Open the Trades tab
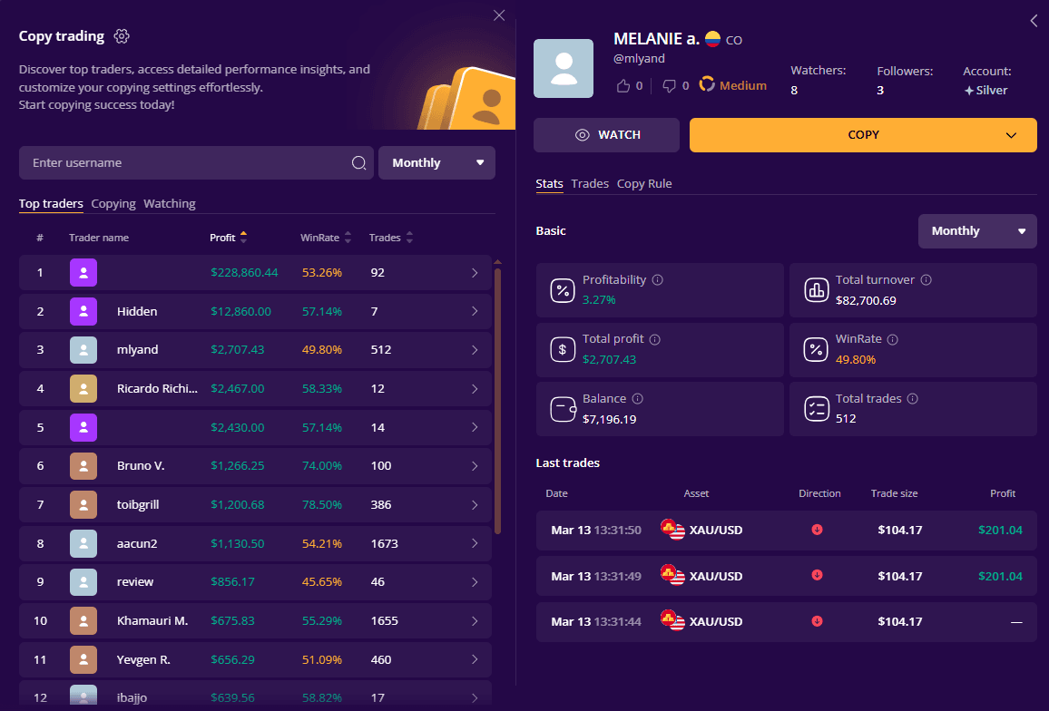 (590, 183)
